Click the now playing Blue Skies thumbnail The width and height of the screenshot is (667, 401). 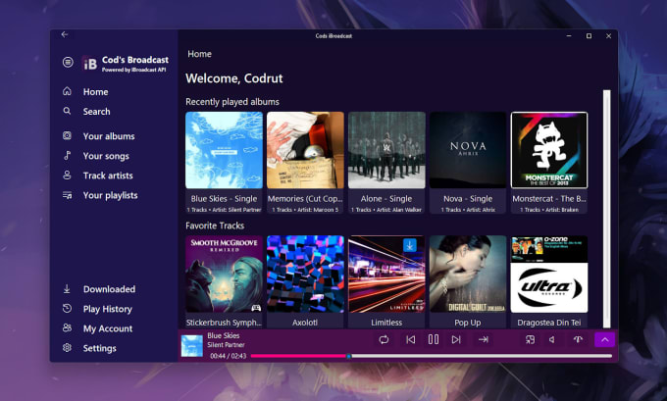click(x=192, y=346)
